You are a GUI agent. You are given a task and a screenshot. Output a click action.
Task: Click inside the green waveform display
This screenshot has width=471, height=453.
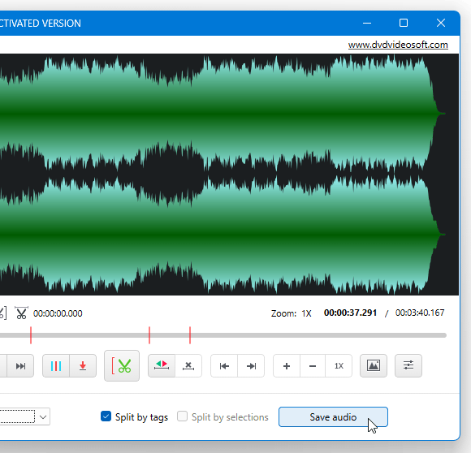click(x=229, y=175)
